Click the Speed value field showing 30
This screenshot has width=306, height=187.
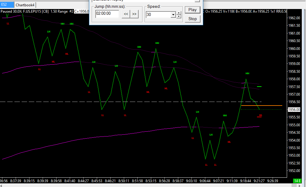(158, 15)
